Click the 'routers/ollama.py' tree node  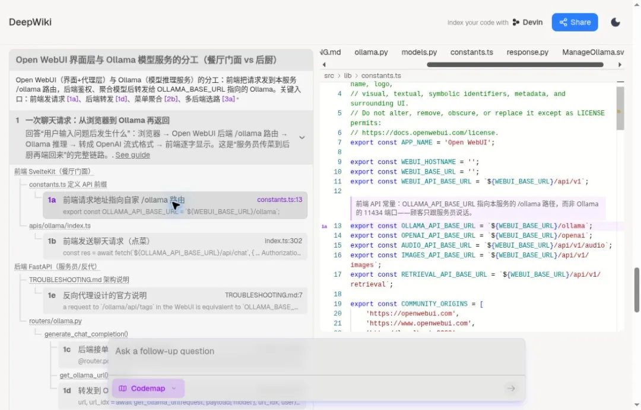[55, 321]
